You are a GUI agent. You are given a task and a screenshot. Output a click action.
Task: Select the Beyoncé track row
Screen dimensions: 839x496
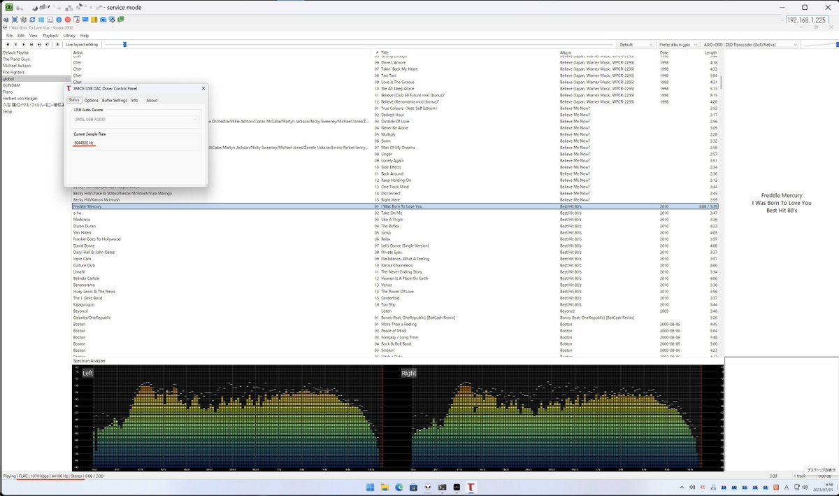[395, 311]
